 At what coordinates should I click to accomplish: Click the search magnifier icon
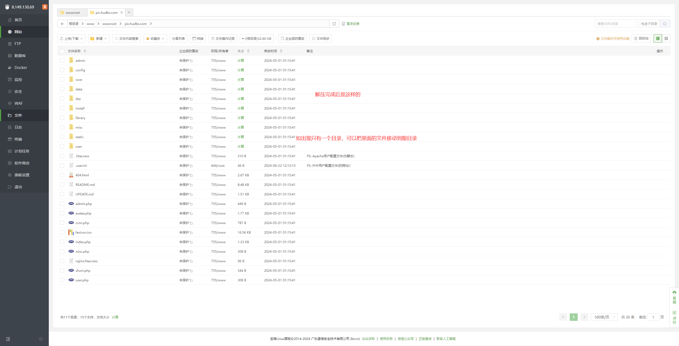665,24
